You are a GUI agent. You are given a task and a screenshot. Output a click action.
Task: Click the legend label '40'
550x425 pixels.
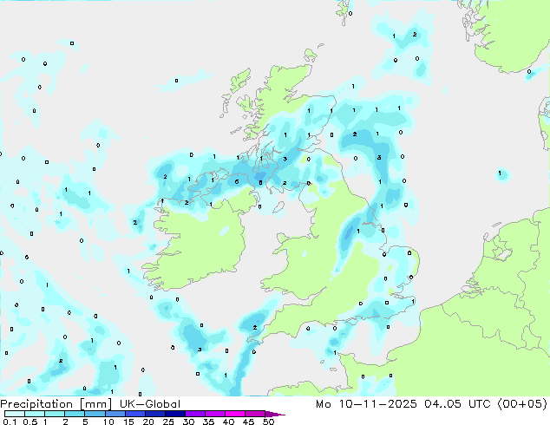(228, 422)
